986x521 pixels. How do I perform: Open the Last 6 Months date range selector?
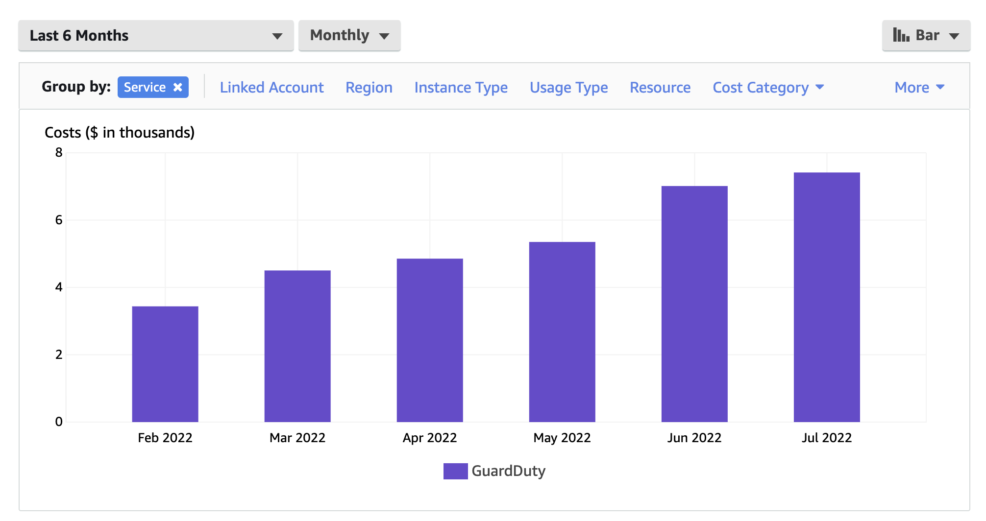[x=155, y=35]
